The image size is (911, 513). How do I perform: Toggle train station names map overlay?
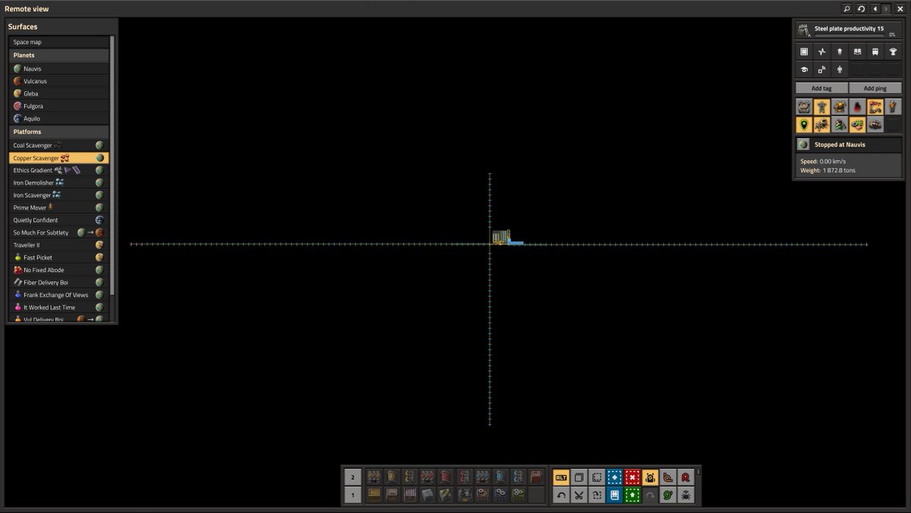(875, 107)
